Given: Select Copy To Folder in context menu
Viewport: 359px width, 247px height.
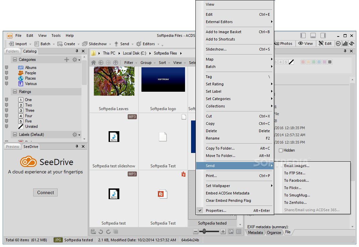Looking at the screenshot, I should tap(235, 148).
